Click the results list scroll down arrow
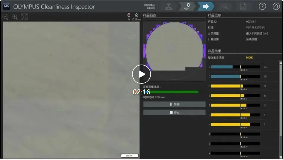 tap(281, 157)
